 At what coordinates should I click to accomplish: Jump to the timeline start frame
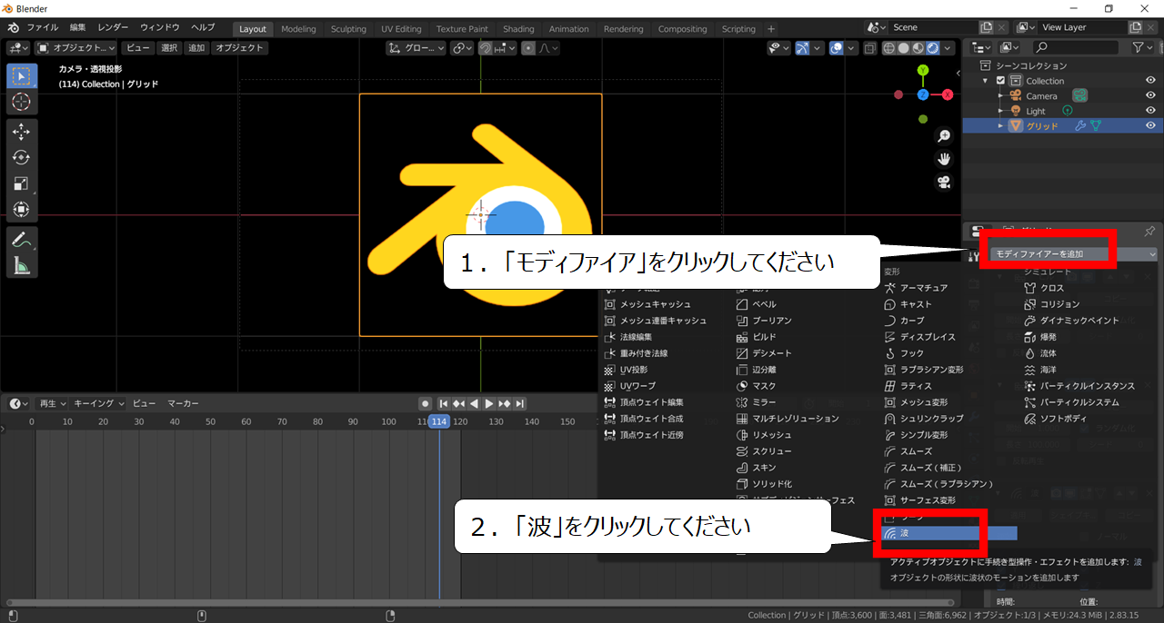444,403
